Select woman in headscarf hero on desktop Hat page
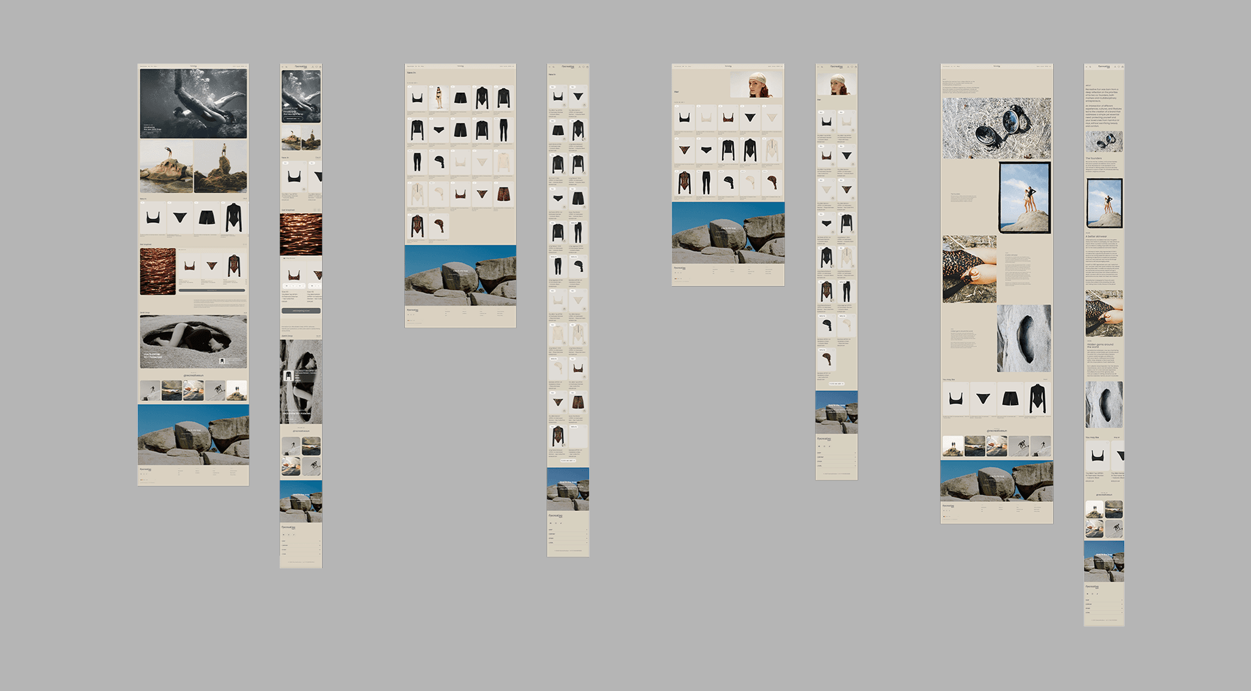The image size is (1251, 691). tap(756, 84)
